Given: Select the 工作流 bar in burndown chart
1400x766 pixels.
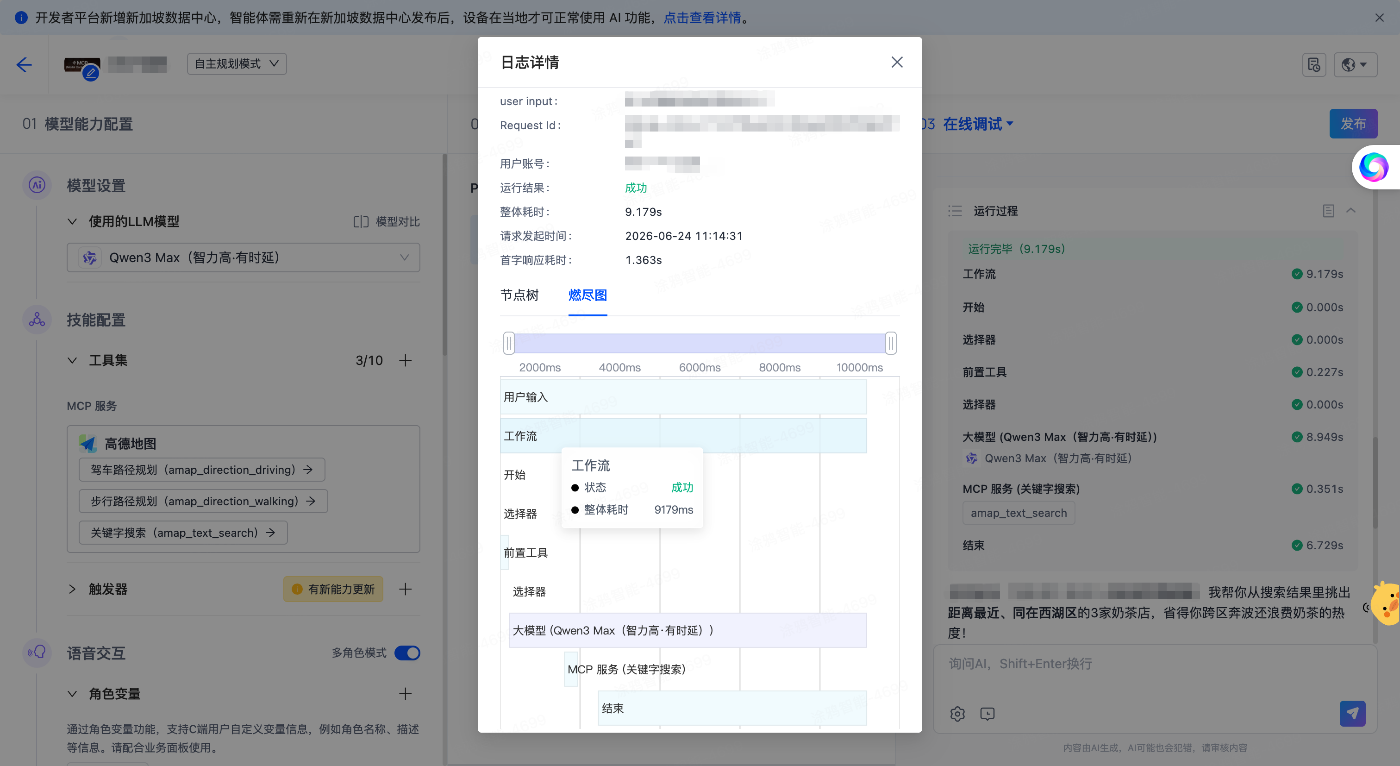Looking at the screenshot, I should click(683, 435).
